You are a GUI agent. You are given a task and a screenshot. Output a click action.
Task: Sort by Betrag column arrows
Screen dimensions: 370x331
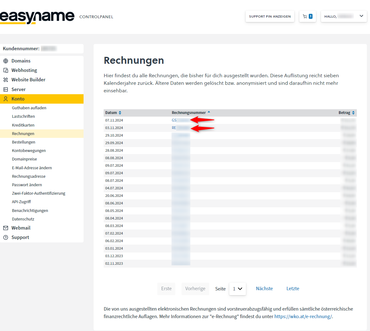pyautogui.click(x=353, y=113)
